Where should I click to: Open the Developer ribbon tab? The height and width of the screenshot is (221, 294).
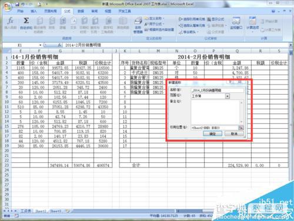[125, 11]
